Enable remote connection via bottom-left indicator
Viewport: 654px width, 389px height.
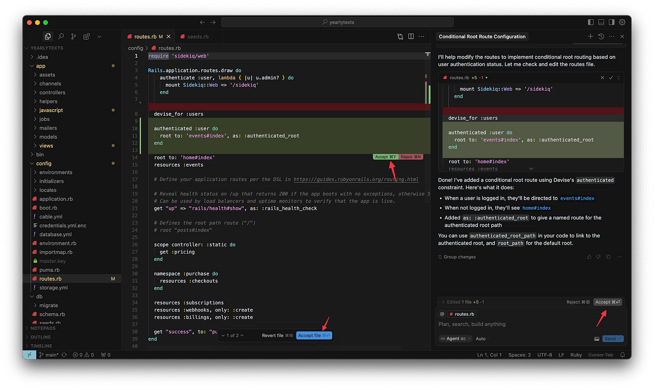point(29,354)
